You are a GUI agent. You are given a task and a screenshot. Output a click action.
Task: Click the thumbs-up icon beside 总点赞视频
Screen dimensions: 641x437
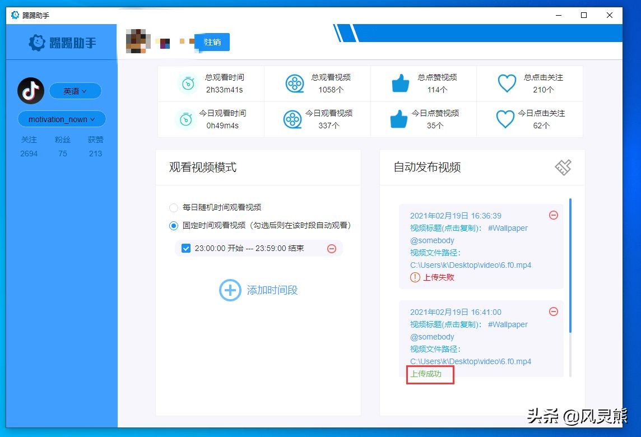point(399,83)
